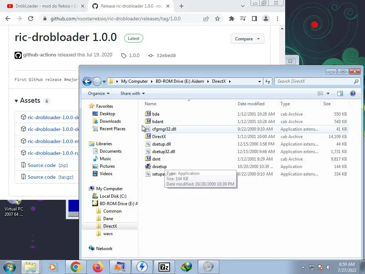Select the Release ric-drobloader GitHub tab
The image size is (365, 274).
pyautogui.click(x=132, y=6)
